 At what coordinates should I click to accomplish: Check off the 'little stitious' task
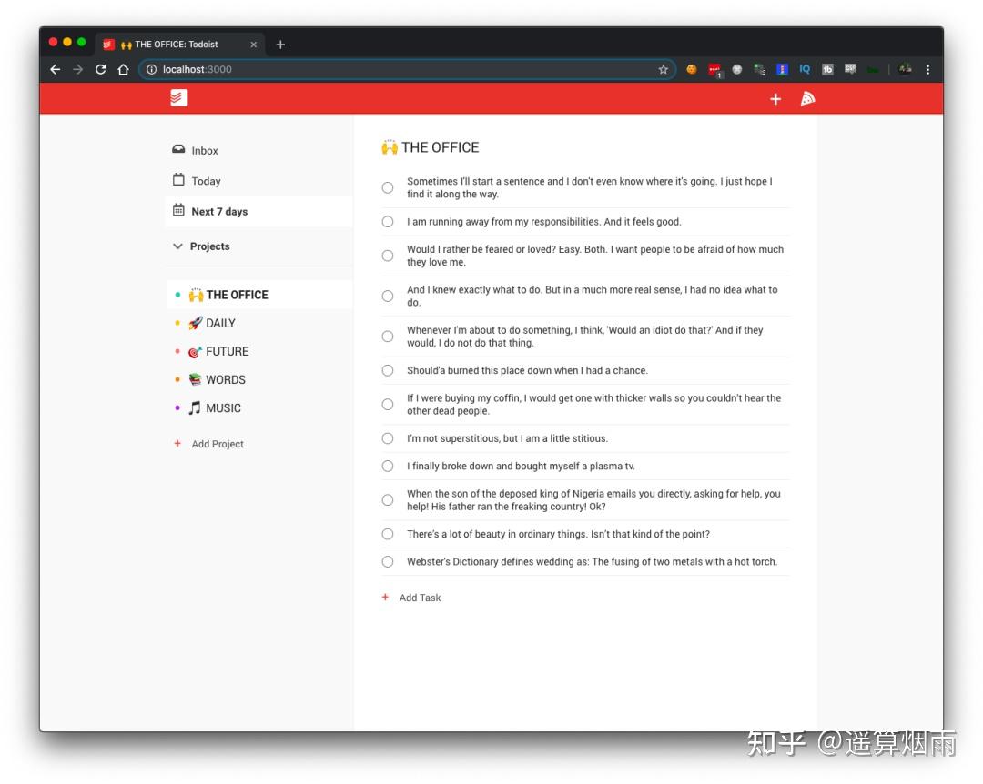click(387, 438)
